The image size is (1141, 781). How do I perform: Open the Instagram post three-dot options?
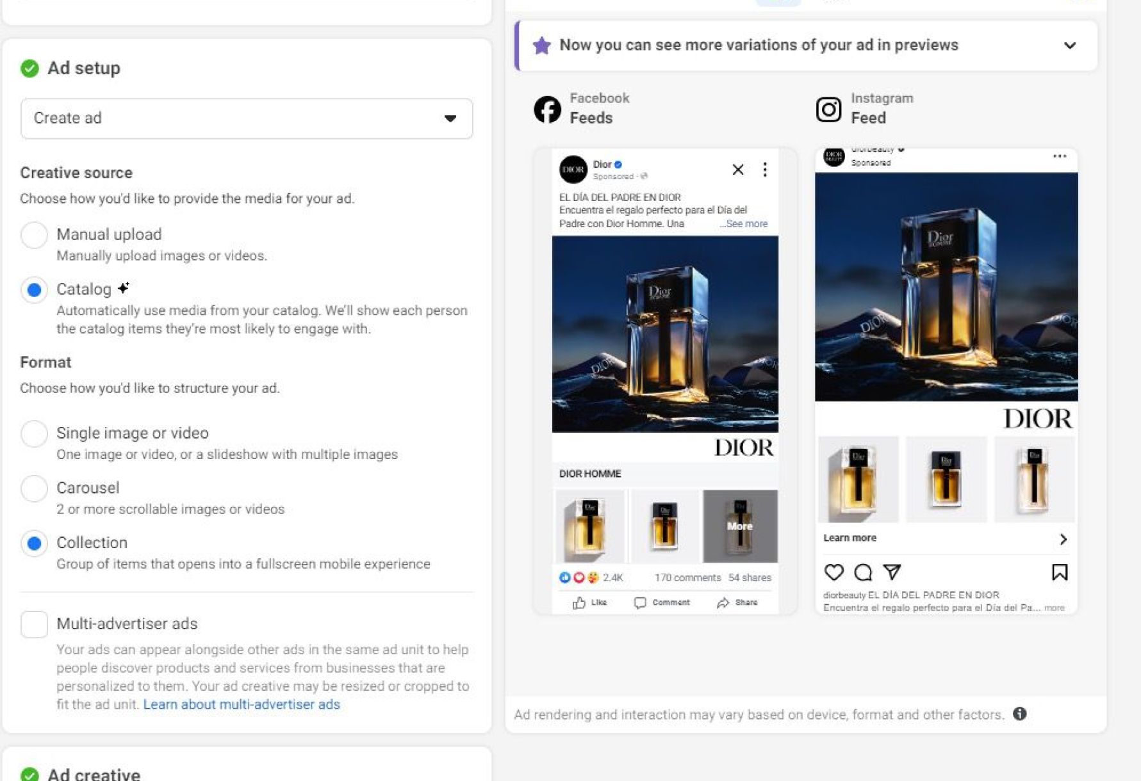1059,156
